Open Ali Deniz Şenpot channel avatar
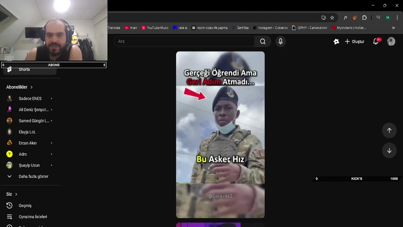This screenshot has width=403, height=227. (x=9, y=110)
